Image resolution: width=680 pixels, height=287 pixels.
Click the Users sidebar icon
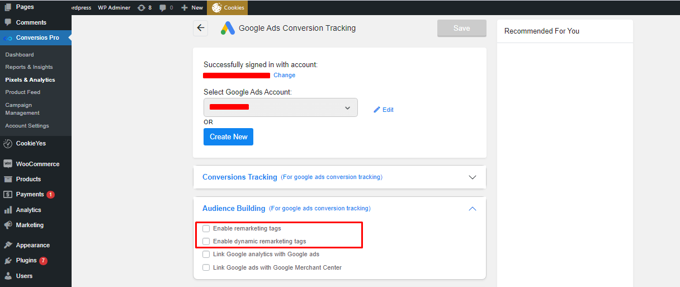point(8,276)
